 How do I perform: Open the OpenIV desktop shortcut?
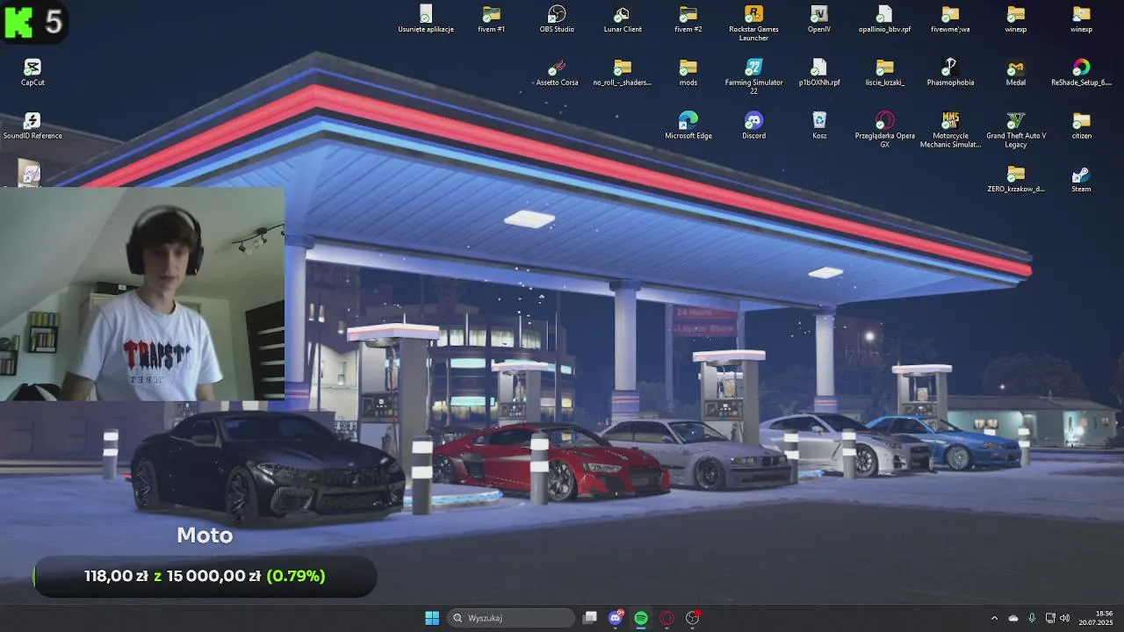(819, 19)
